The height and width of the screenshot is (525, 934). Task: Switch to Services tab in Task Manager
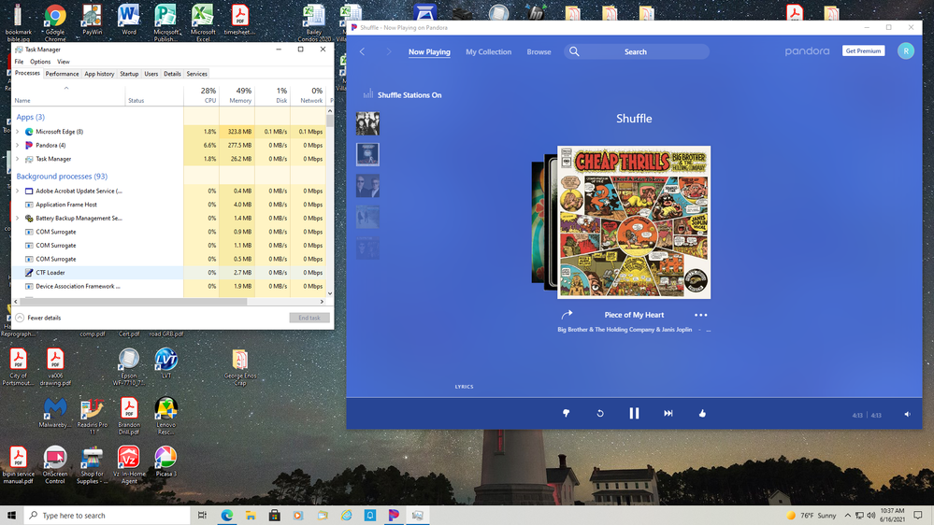(x=196, y=74)
